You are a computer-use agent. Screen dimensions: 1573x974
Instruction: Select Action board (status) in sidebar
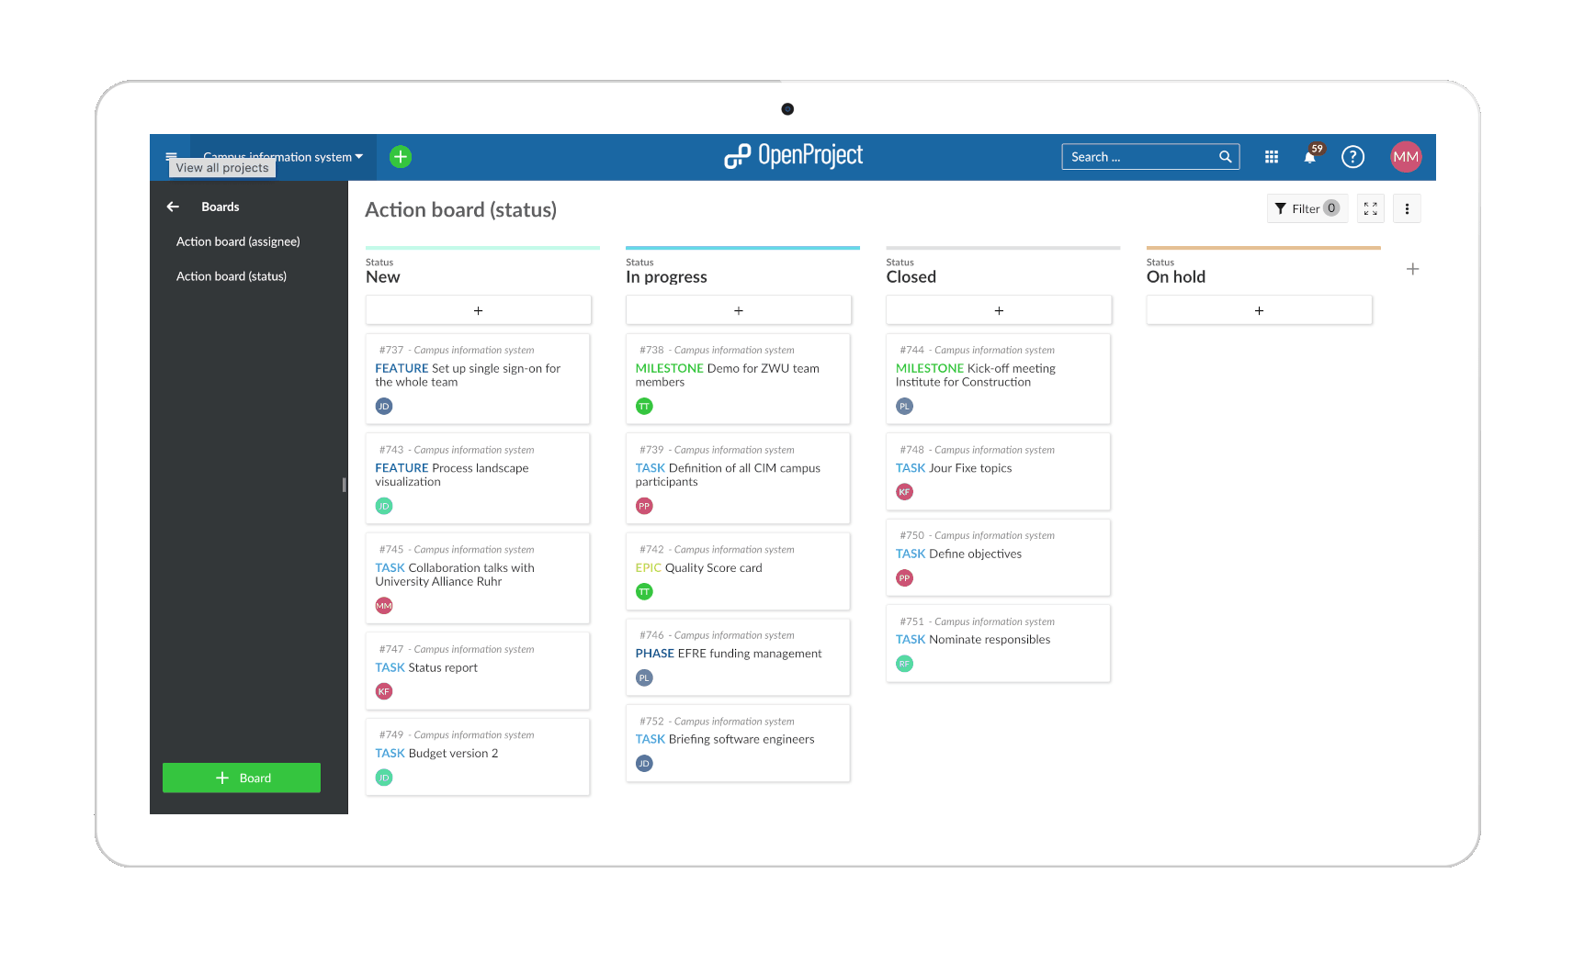pyautogui.click(x=232, y=276)
